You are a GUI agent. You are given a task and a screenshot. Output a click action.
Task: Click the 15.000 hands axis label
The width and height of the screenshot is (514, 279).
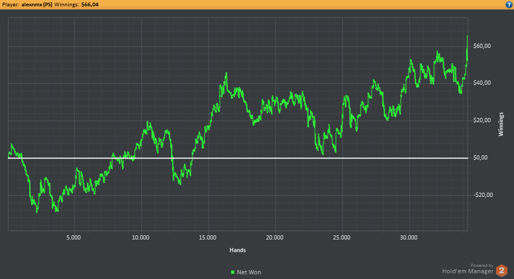(x=207, y=237)
